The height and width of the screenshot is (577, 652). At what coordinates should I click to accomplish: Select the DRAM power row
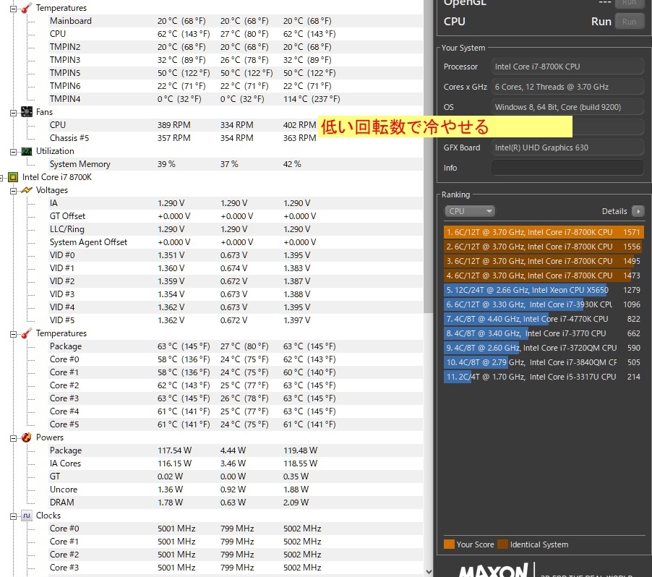pyautogui.click(x=236, y=503)
